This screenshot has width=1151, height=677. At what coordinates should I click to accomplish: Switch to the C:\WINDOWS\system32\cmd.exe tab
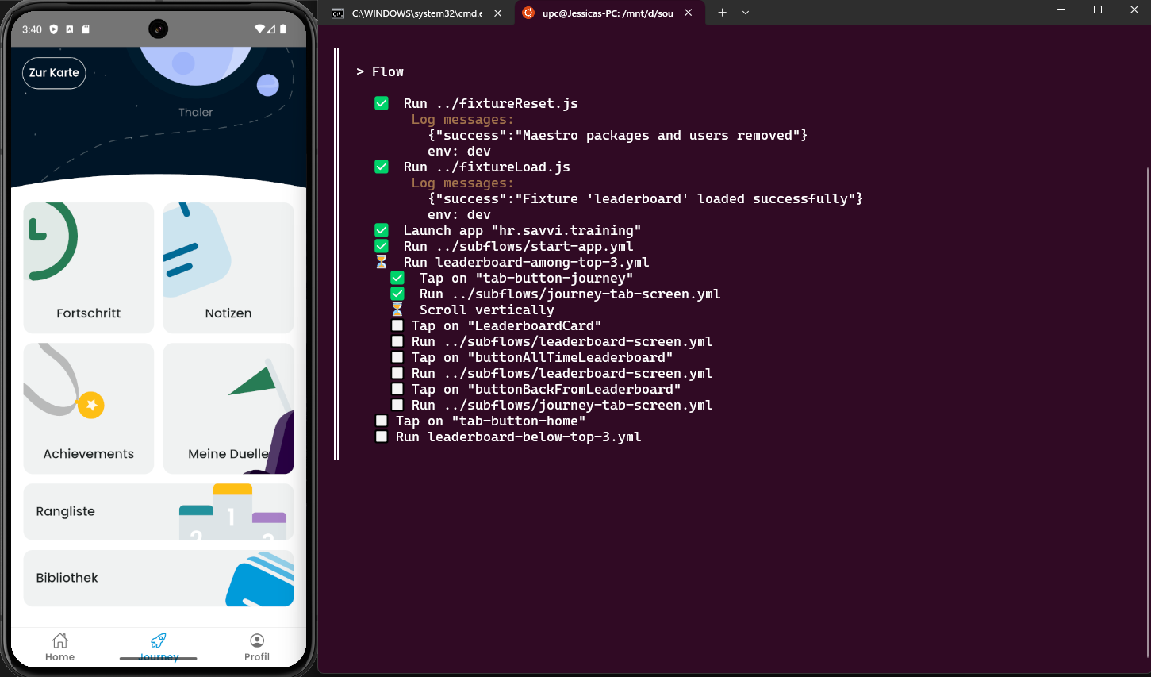(x=416, y=13)
